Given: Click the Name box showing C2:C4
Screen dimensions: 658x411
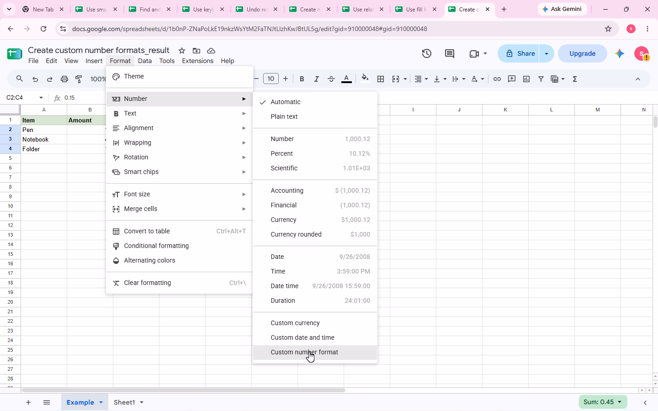Looking at the screenshot, I should [25, 98].
